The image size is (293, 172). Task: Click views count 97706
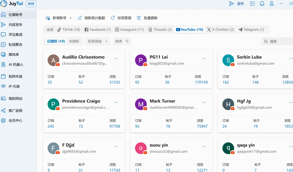point(115,126)
